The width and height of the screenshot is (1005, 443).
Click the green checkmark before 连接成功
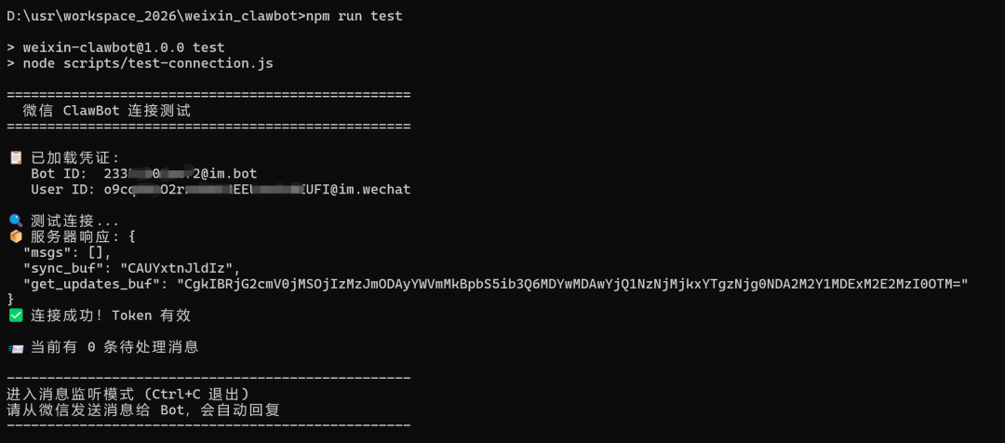tap(15, 315)
